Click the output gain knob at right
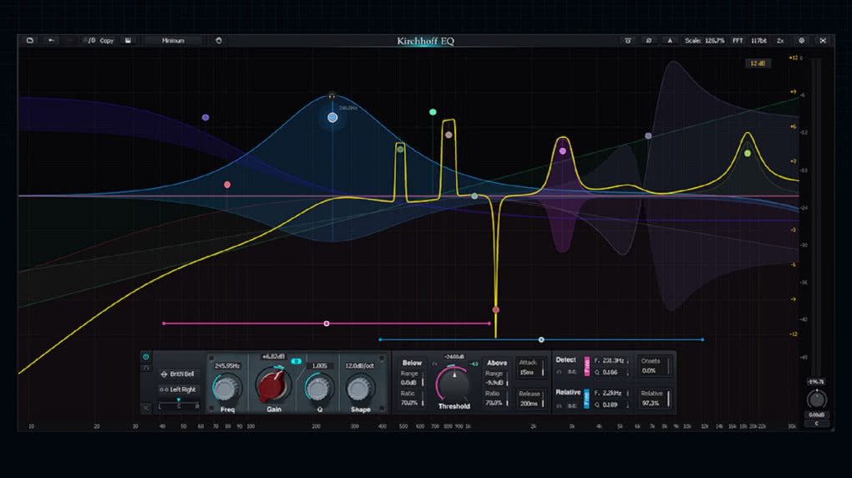This screenshot has width=852, height=478. point(816,399)
